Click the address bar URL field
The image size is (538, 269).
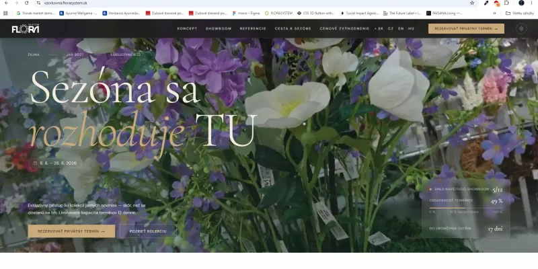[254, 3]
